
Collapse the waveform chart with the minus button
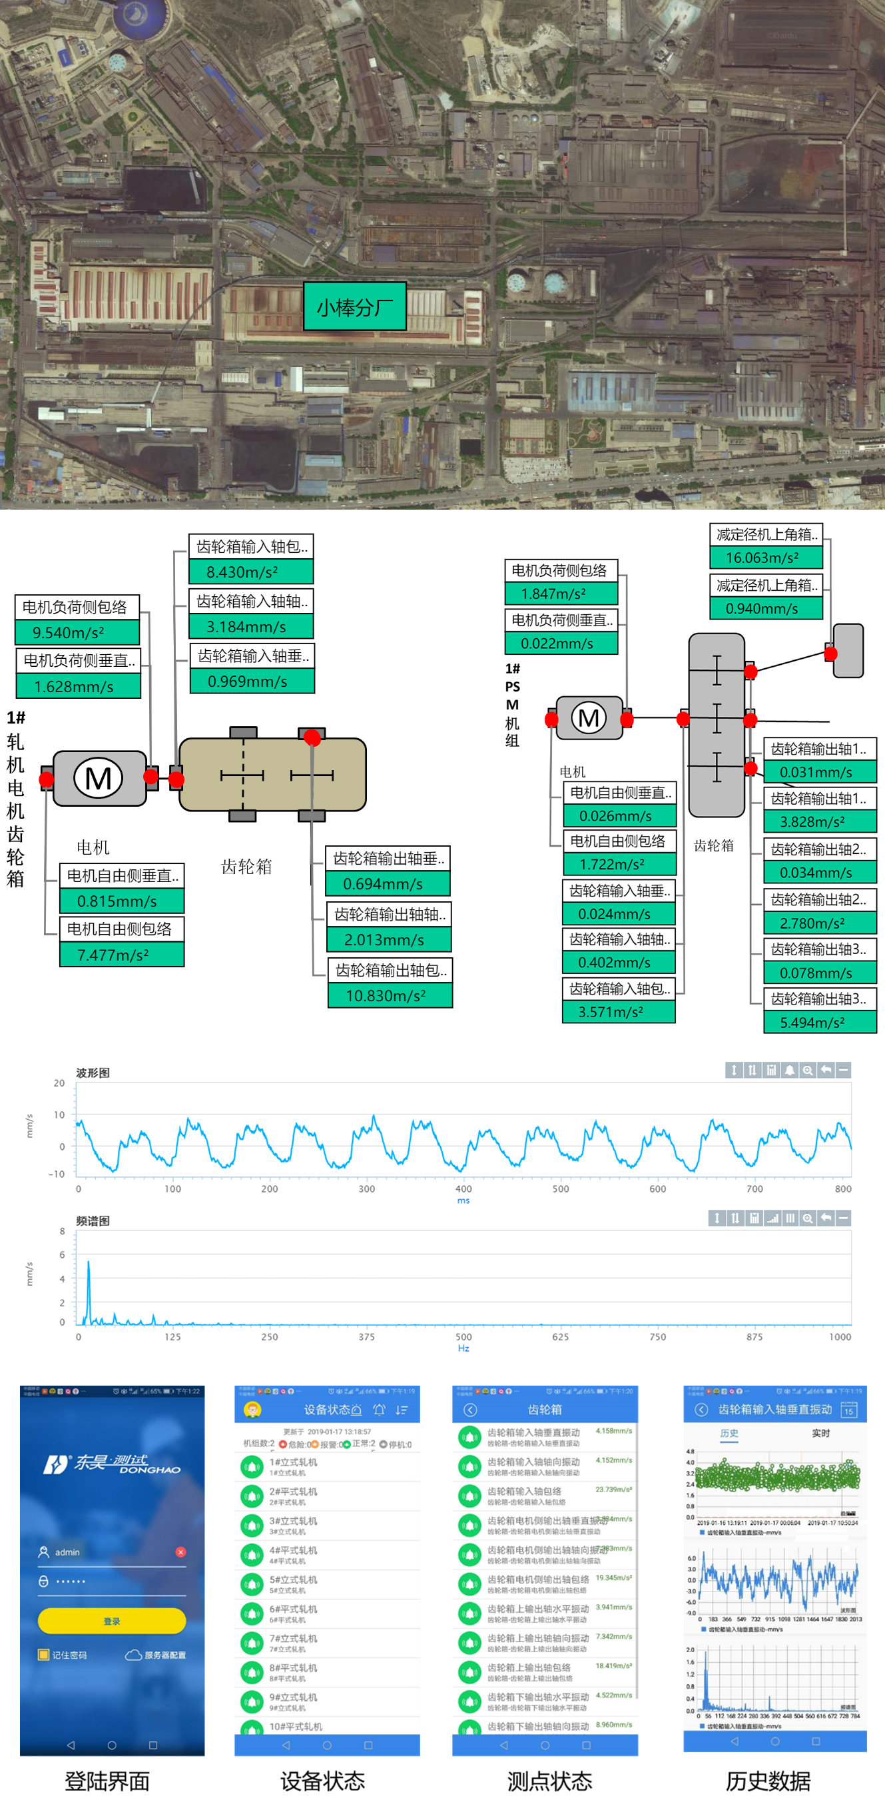tap(844, 1070)
